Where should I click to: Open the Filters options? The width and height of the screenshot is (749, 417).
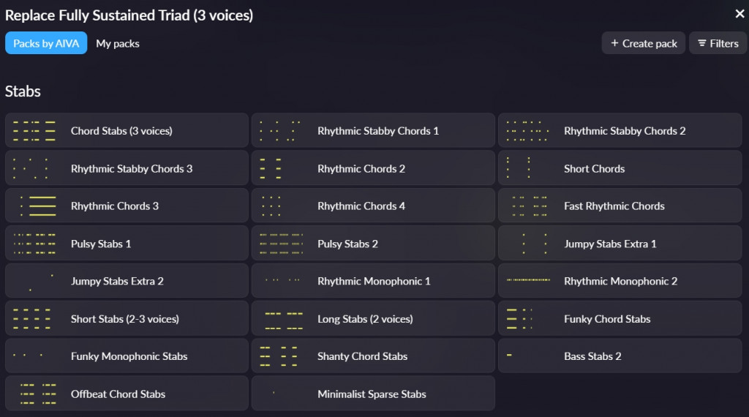[718, 43]
